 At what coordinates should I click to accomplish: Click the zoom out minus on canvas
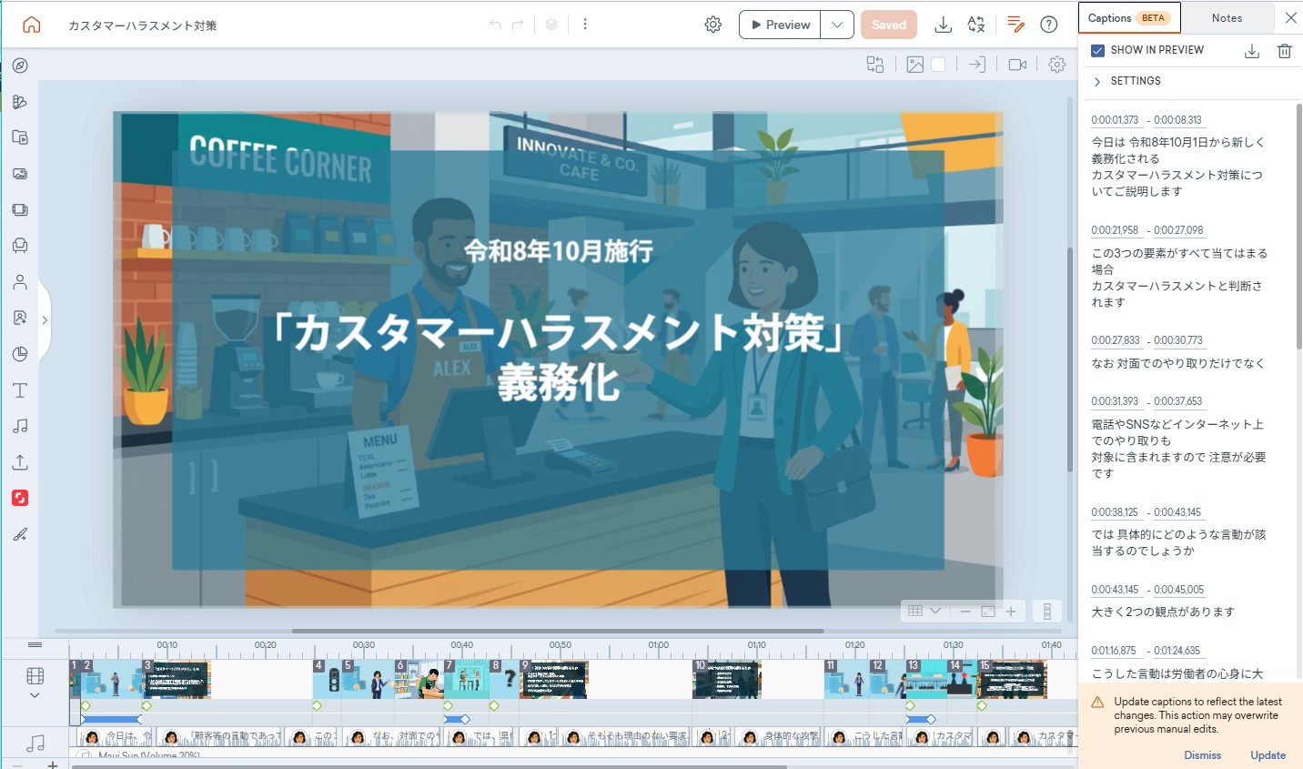click(x=965, y=612)
